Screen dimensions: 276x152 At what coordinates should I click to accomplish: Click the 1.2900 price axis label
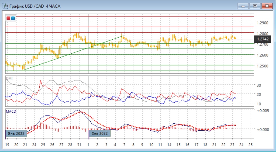[262, 23]
